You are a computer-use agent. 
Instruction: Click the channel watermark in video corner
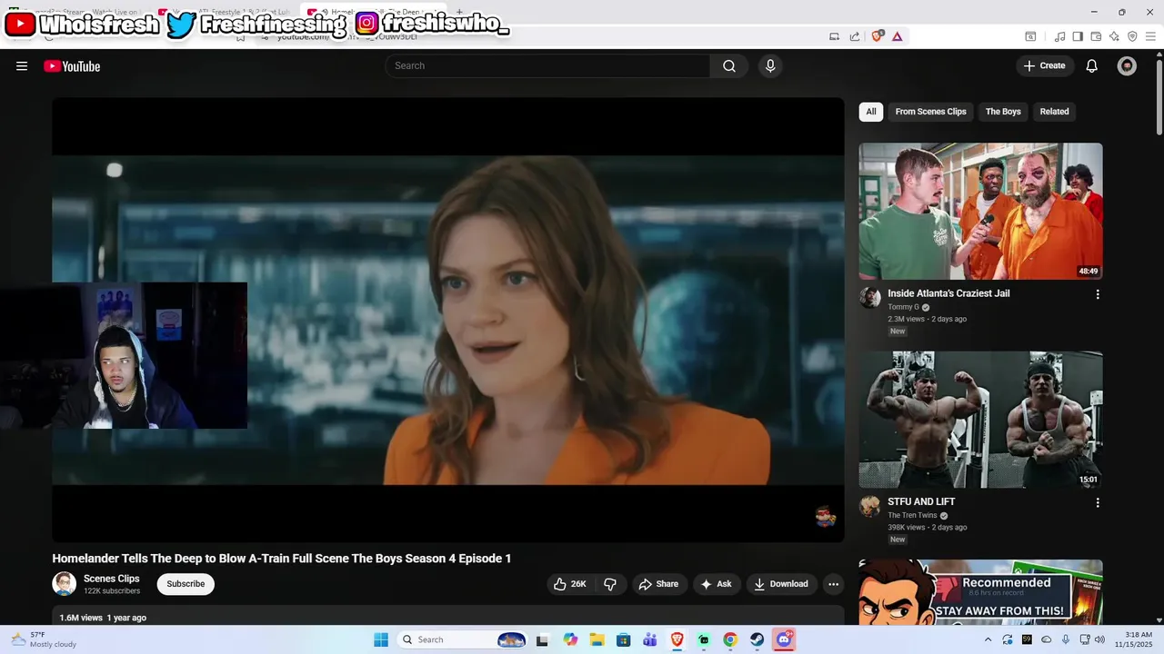826,517
